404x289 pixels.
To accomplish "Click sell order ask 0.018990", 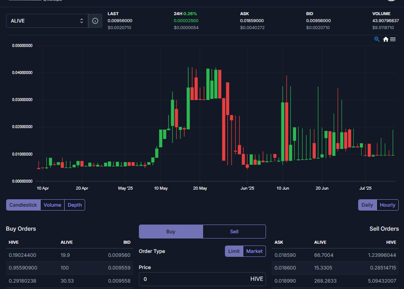I will point(285,281).
